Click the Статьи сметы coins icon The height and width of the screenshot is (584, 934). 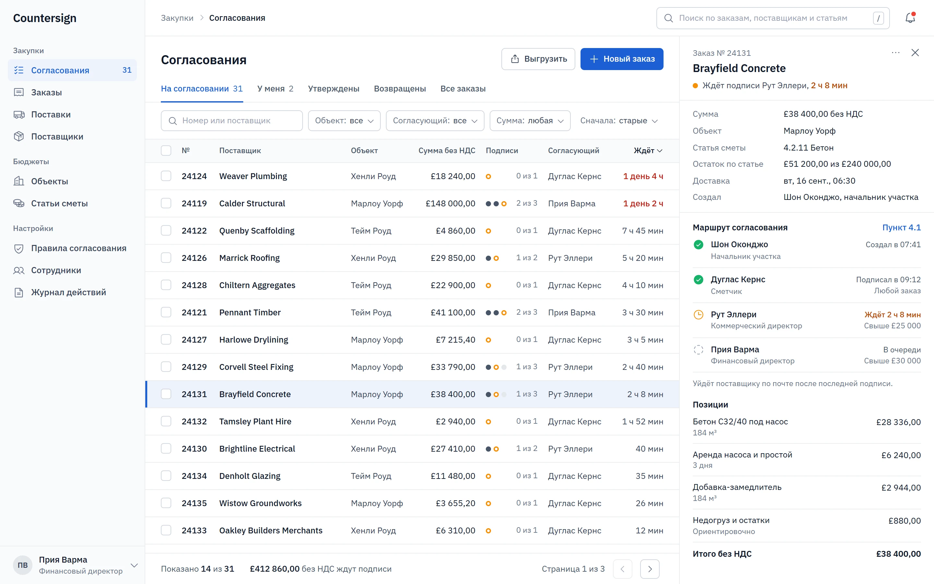(x=19, y=203)
